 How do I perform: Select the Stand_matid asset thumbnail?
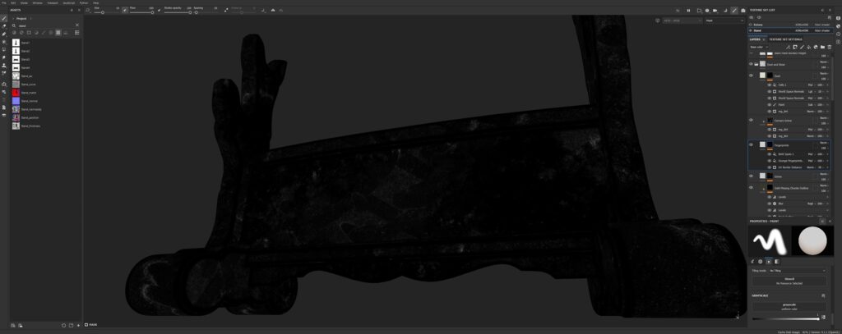[x=16, y=93]
